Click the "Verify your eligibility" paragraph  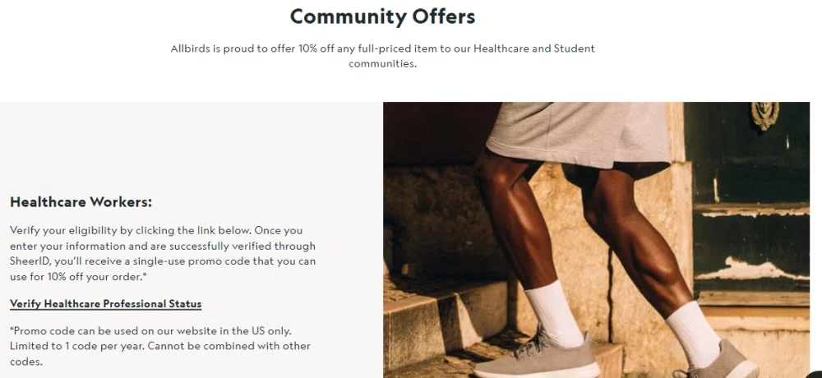[163, 246]
